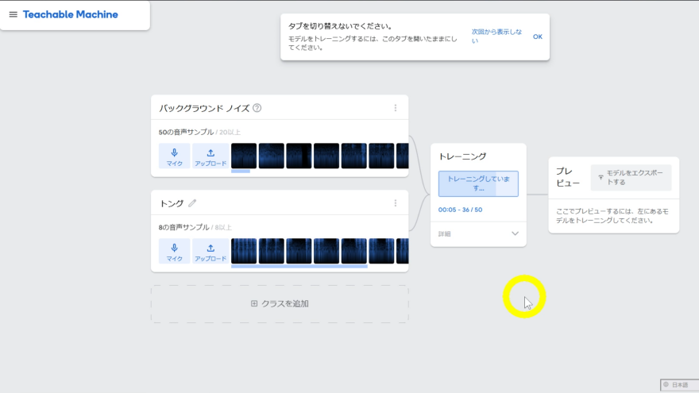Click マイク button in トング class

point(174,252)
